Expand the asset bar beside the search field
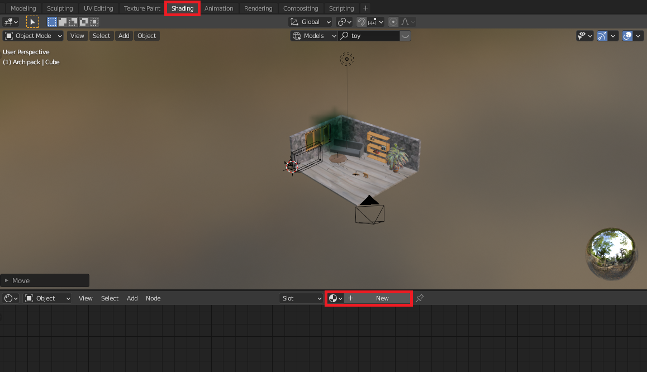The height and width of the screenshot is (372, 647). 405,36
